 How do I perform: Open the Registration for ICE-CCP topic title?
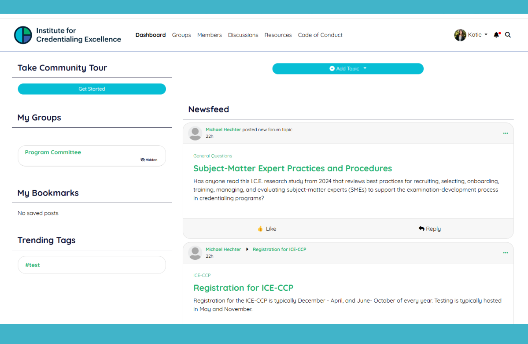(x=243, y=288)
